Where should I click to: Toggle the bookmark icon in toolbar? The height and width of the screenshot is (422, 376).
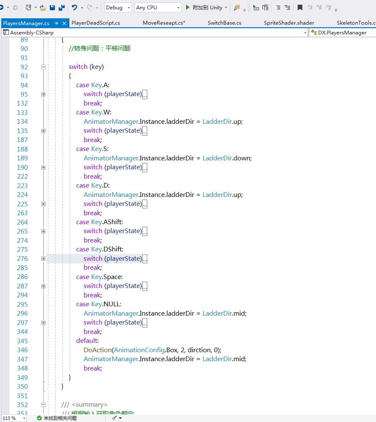tap(300, 8)
